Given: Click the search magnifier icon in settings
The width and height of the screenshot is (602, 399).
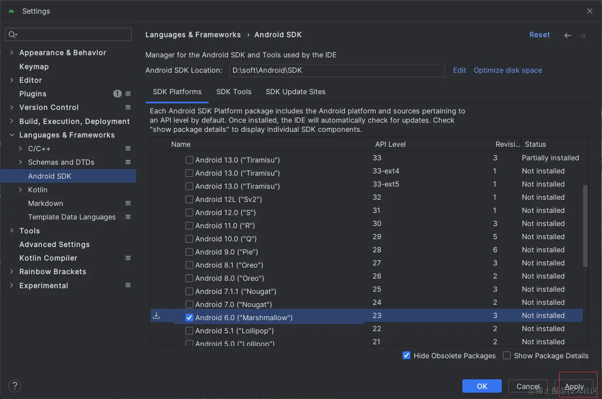Looking at the screenshot, I should (12, 35).
